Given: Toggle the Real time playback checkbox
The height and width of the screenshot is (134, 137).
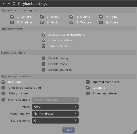Looking at the screenshot, I should [x=3, y=82].
